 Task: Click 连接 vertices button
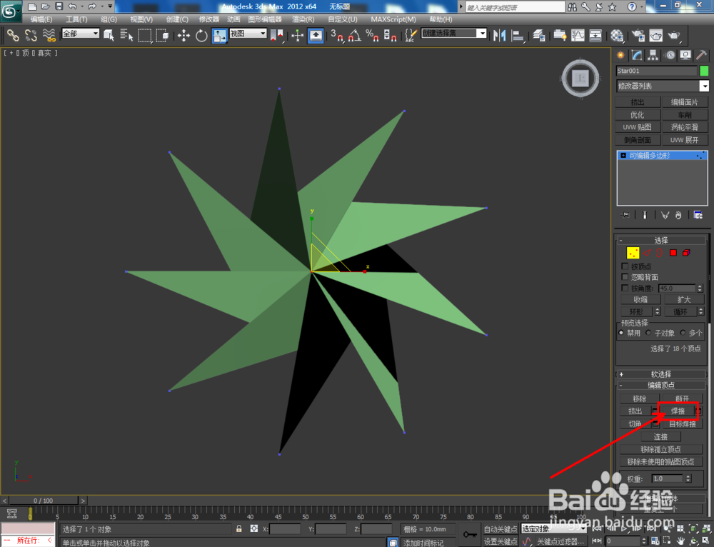pyautogui.click(x=660, y=437)
